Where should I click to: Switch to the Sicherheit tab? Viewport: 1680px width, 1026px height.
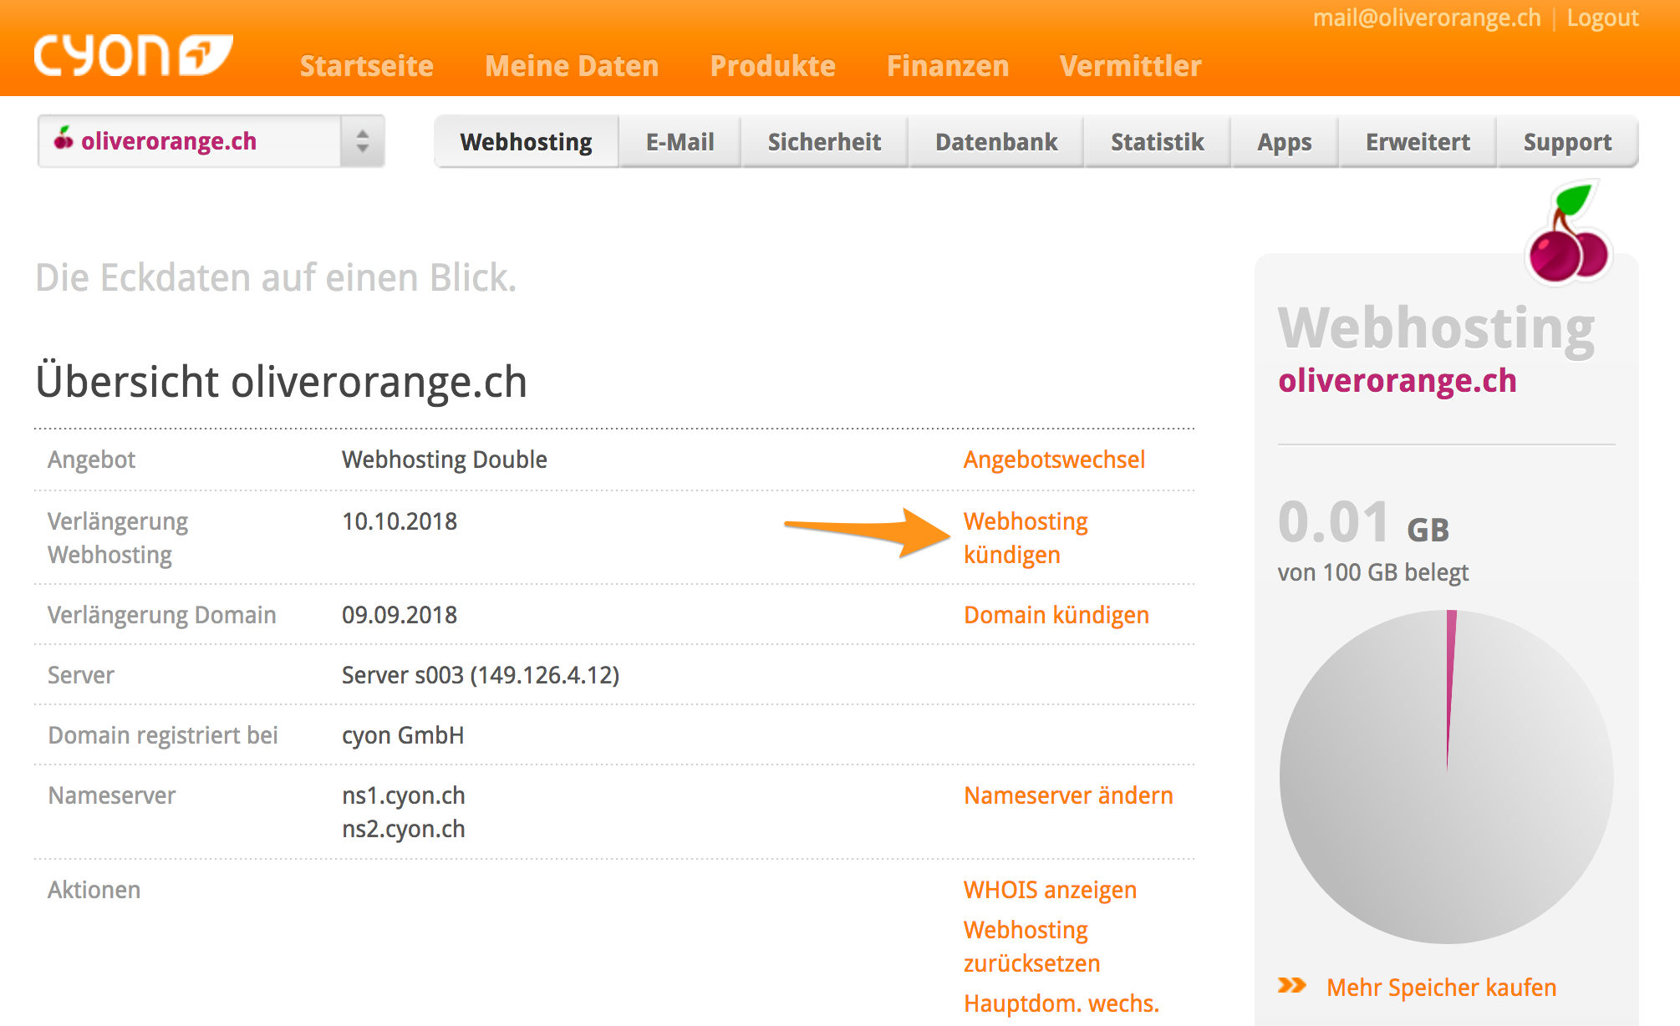825,142
